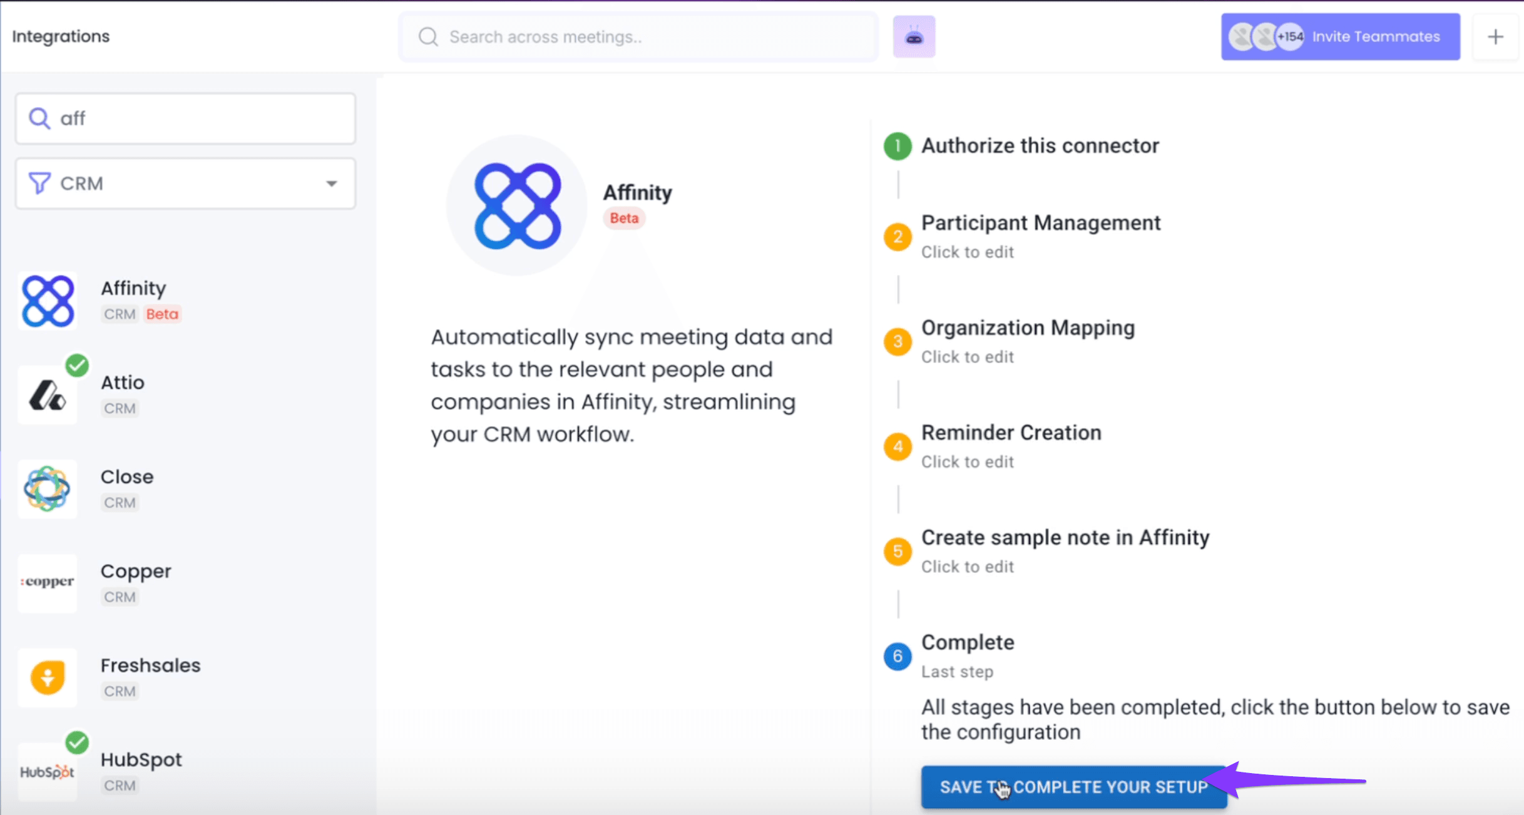Click the magnifier icon in the integrations filter box
The height and width of the screenshot is (815, 1524).
tap(39, 118)
